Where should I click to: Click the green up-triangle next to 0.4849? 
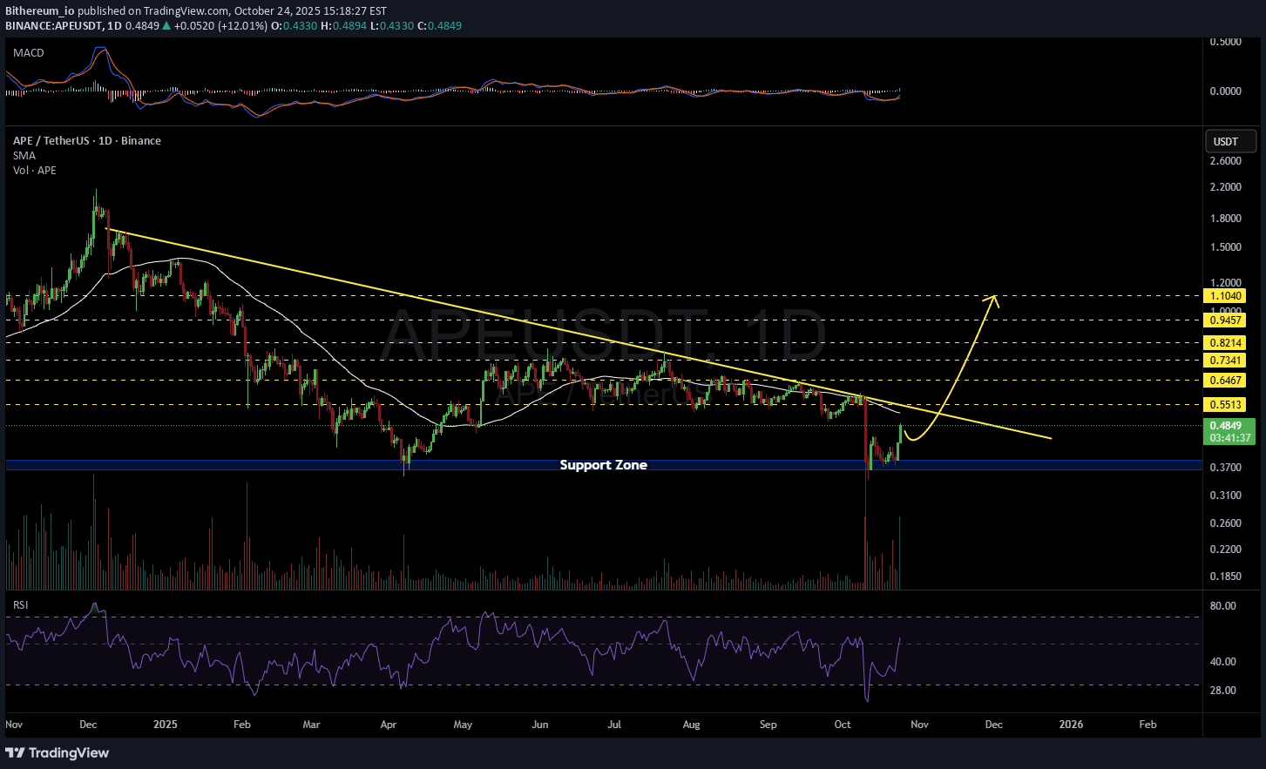[x=167, y=26]
